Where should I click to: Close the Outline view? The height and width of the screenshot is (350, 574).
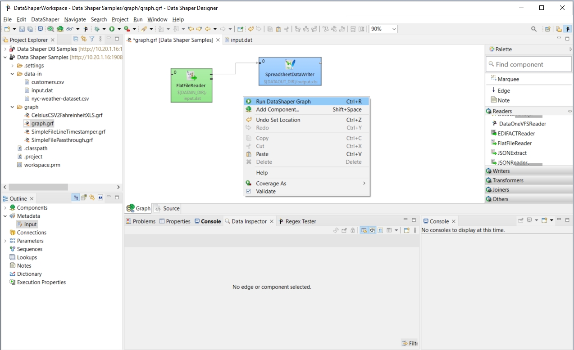pos(32,198)
